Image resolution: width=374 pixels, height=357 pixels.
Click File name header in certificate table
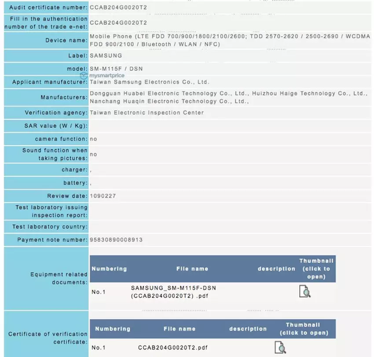tap(179, 329)
